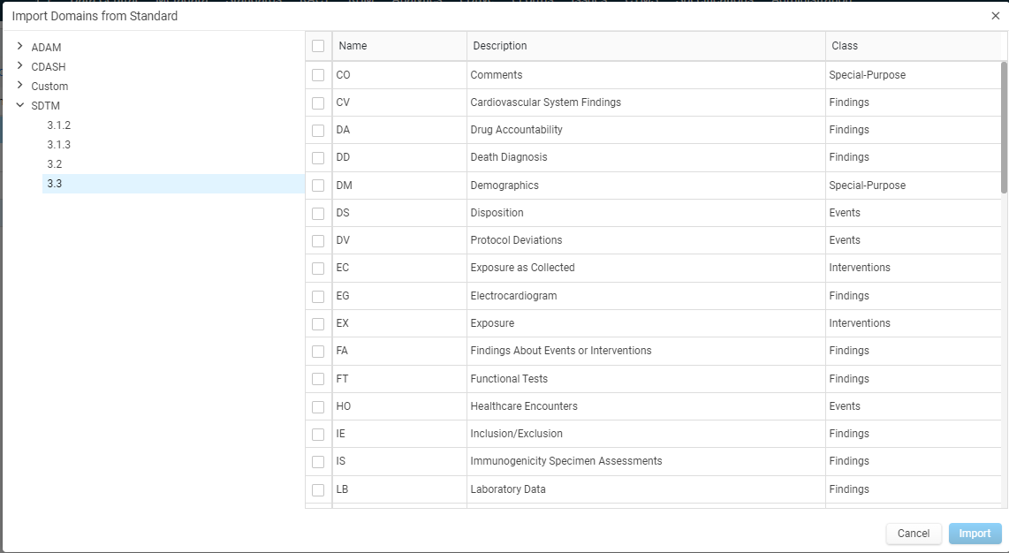Expand the Custom standards node

(20, 85)
